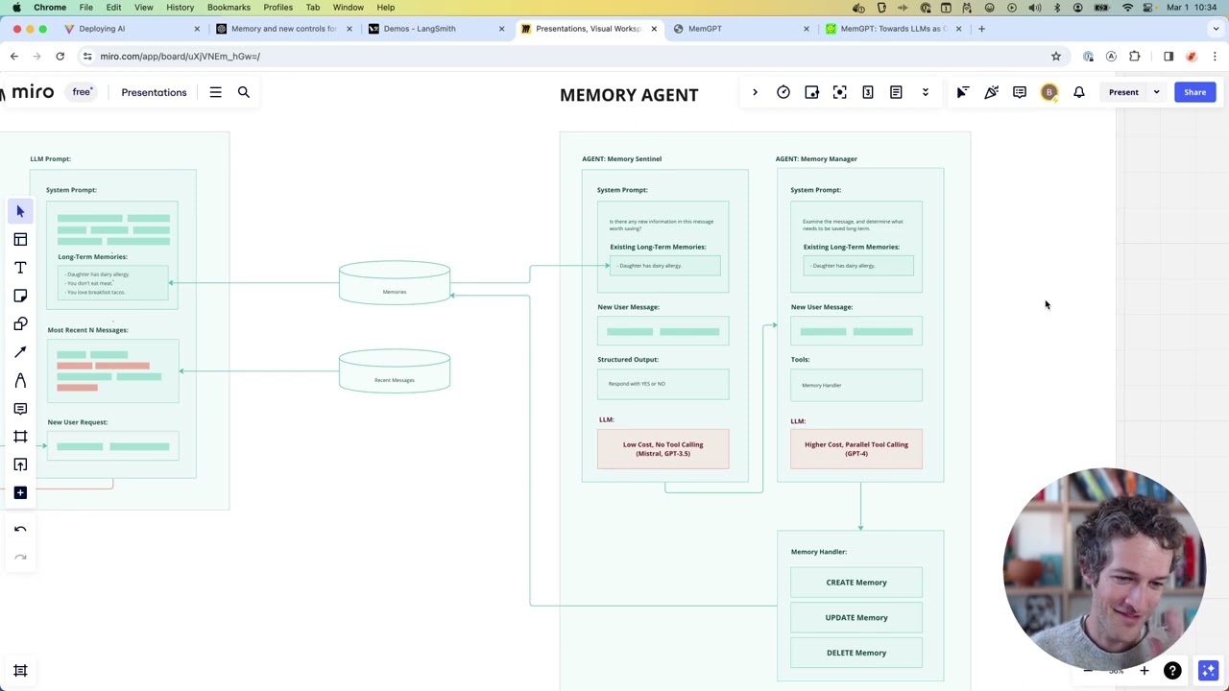Open the Upload tool

[20, 465]
